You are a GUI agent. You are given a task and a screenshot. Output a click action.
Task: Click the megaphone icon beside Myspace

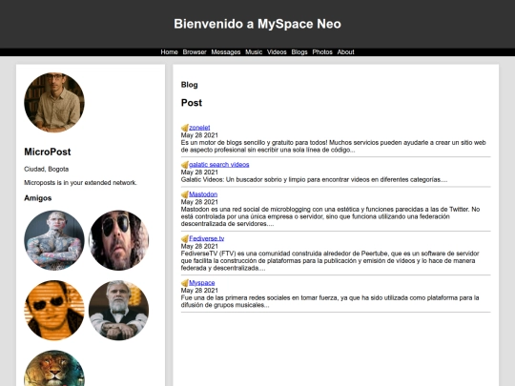pos(185,283)
